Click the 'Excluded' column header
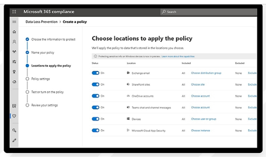 (x=240, y=63)
